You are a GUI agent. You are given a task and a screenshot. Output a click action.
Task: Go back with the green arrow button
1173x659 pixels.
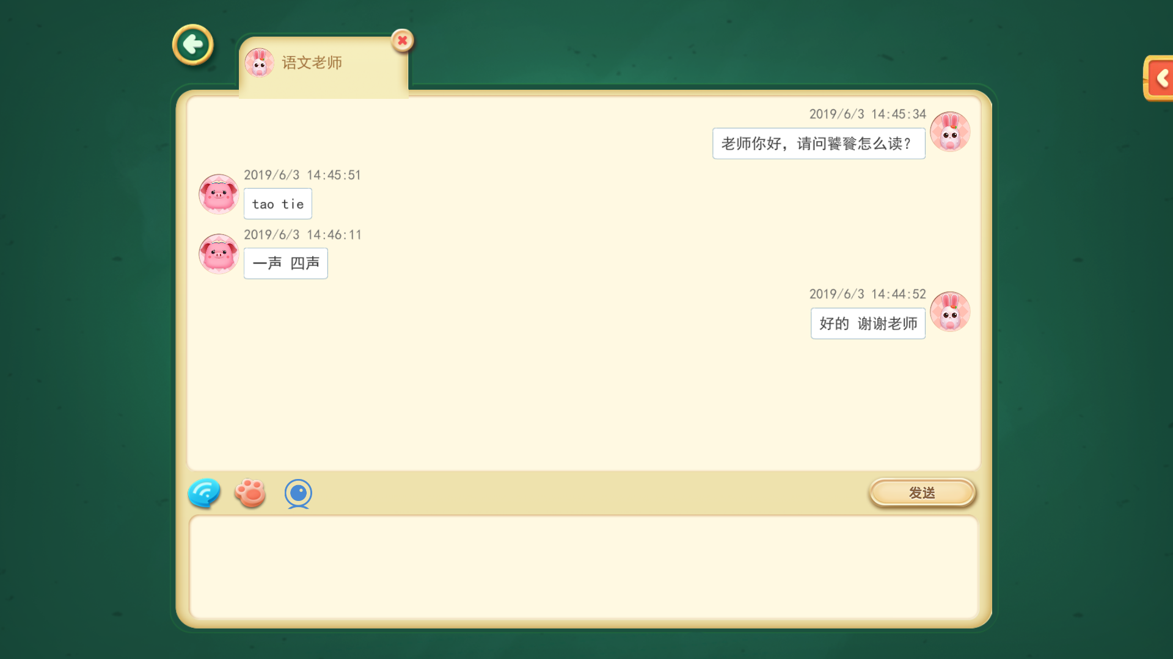[x=193, y=45]
